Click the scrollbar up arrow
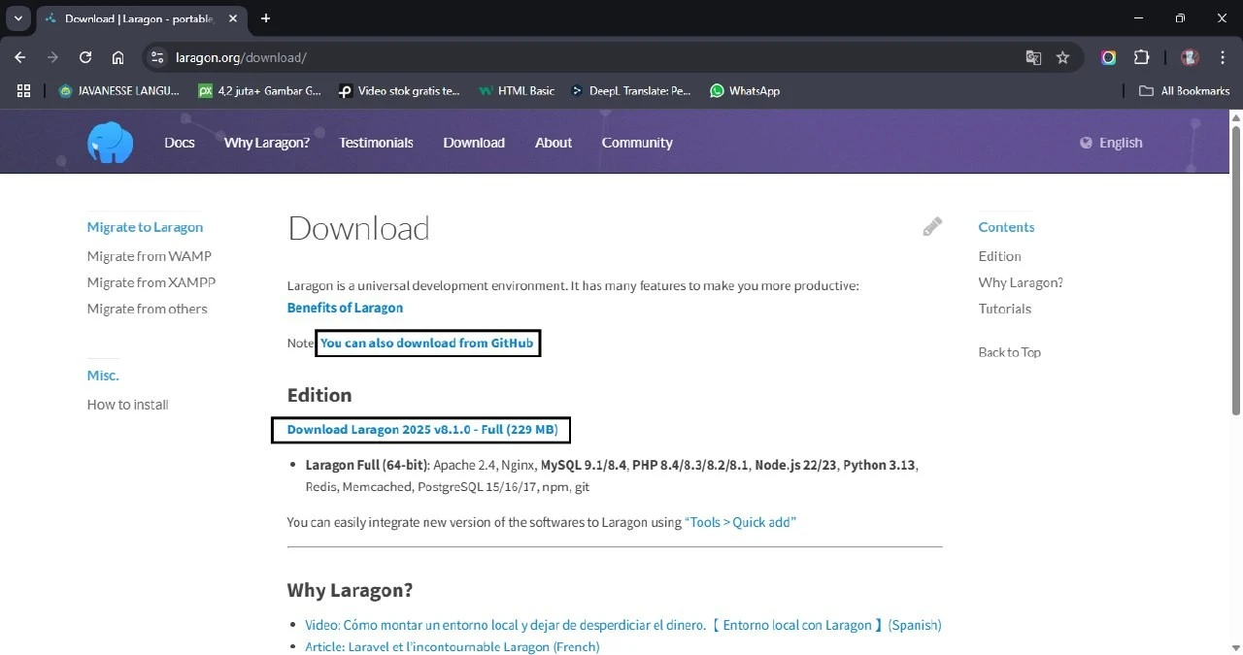Image resolution: width=1243 pixels, height=655 pixels. click(x=1236, y=116)
